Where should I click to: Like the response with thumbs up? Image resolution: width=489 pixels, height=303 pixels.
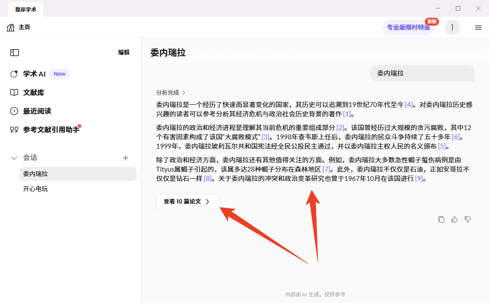(x=454, y=219)
